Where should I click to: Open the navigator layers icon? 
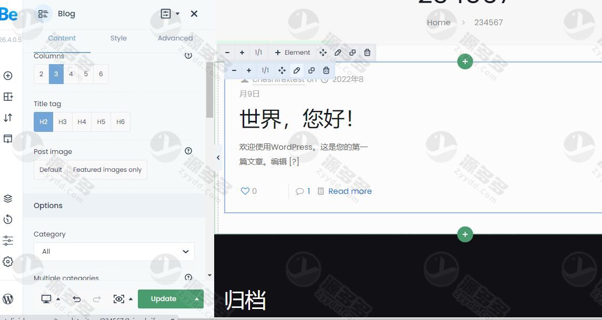pyautogui.click(x=8, y=199)
